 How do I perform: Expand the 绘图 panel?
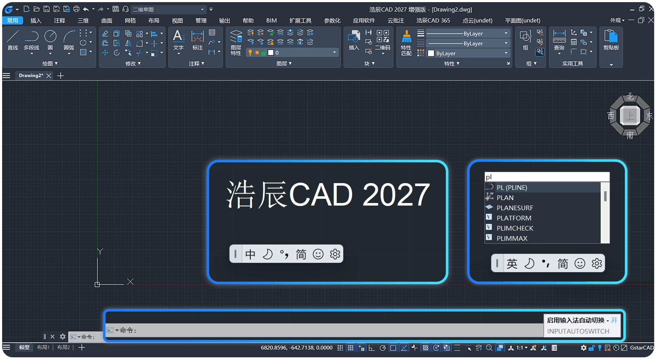point(50,64)
